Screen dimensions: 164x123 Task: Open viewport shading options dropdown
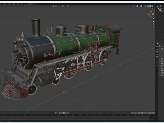[x=154, y=6]
